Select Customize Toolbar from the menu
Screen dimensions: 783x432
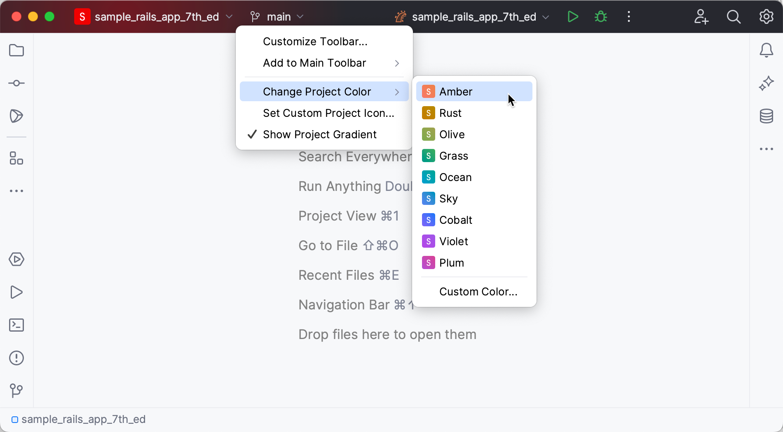(x=314, y=41)
